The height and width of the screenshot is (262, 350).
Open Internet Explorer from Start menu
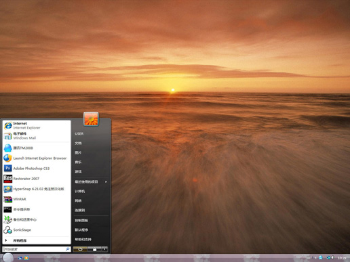(x=37, y=125)
